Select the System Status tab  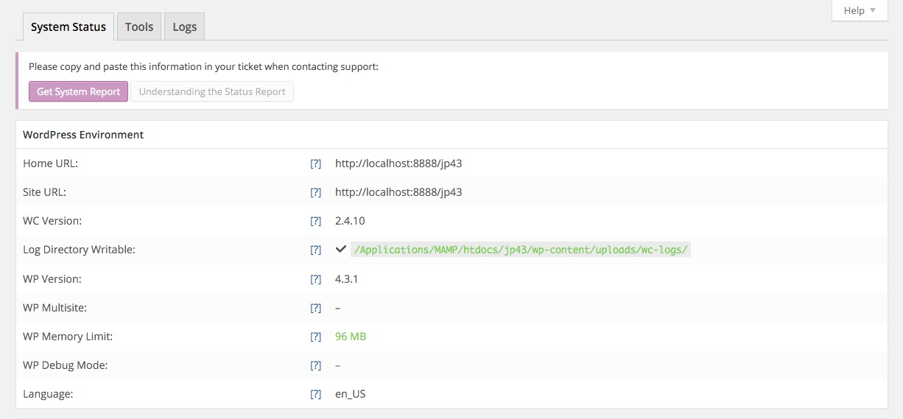tap(68, 27)
